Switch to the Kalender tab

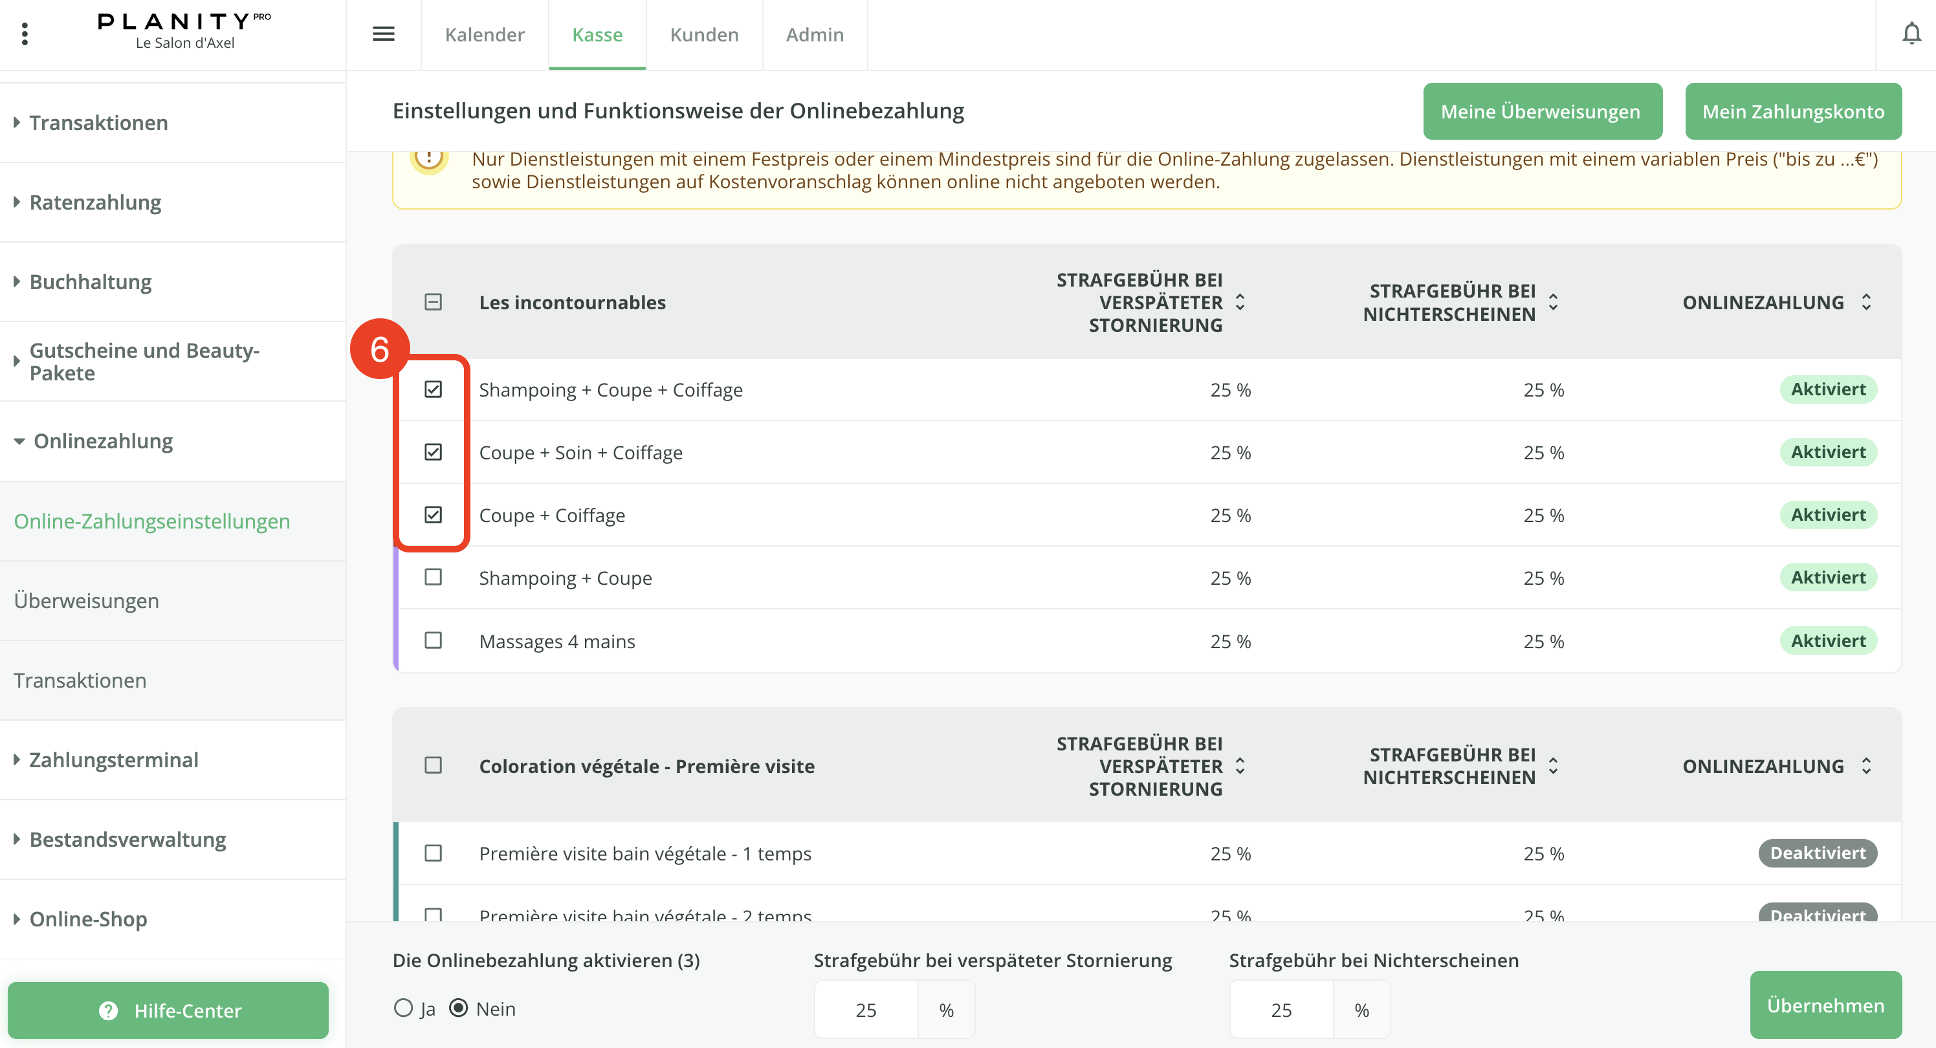[484, 34]
